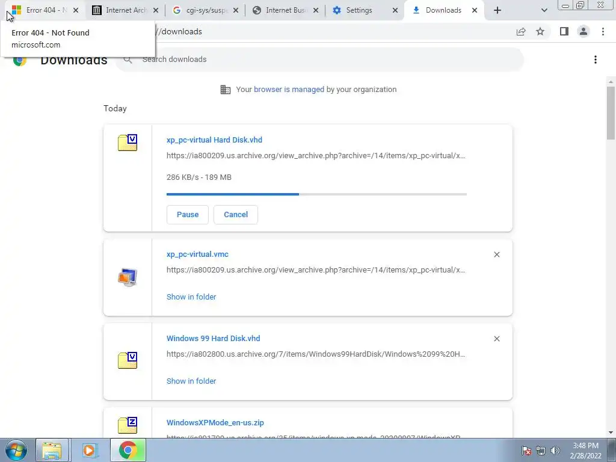This screenshot has height=462, width=616.
Task: Toggle the browser side panel icon
Action: point(564,31)
